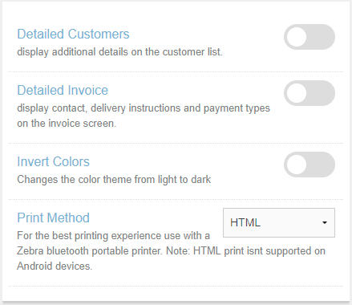The image size is (352, 305).
Task: Click the Invert Colors heading
Action: click(x=53, y=161)
